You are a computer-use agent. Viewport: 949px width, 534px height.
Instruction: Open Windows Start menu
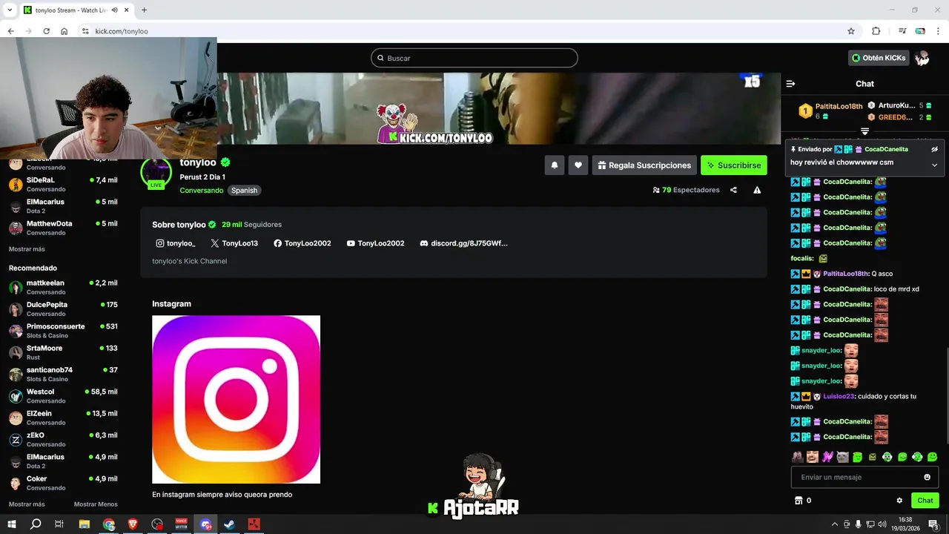[12, 524]
